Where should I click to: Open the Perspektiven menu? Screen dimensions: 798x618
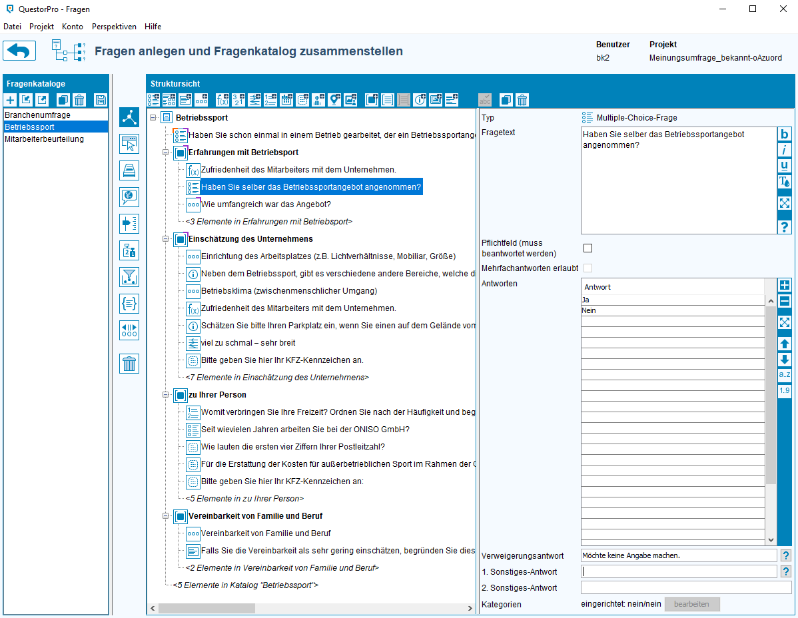tap(114, 27)
